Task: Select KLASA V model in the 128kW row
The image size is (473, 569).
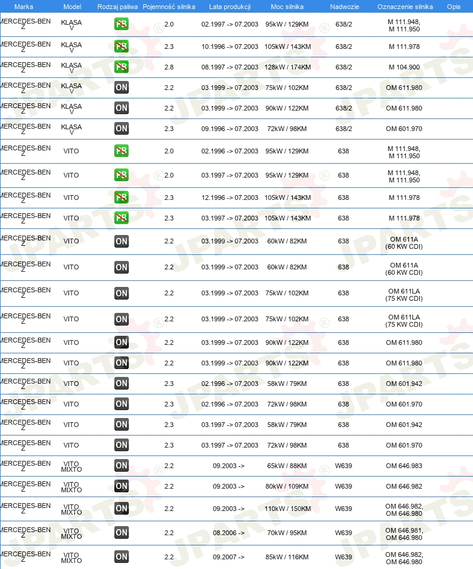Action: (71, 68)
